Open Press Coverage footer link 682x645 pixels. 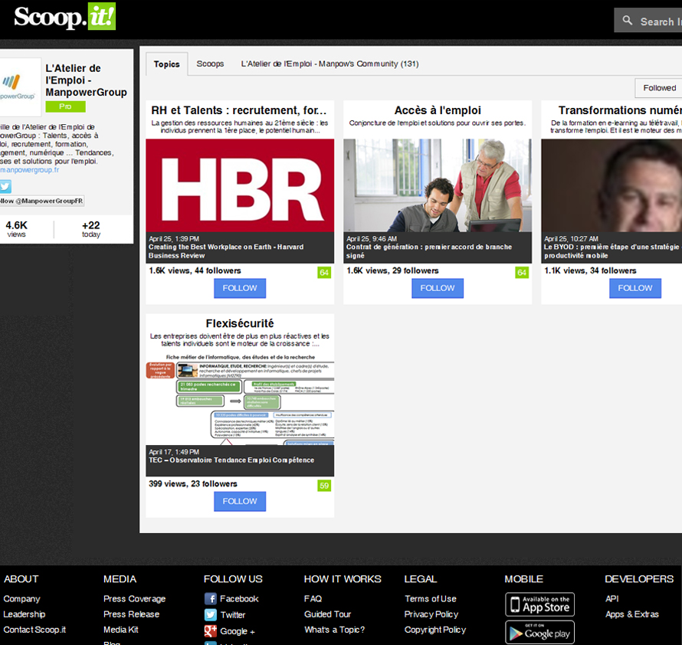[x=134, y=599]
